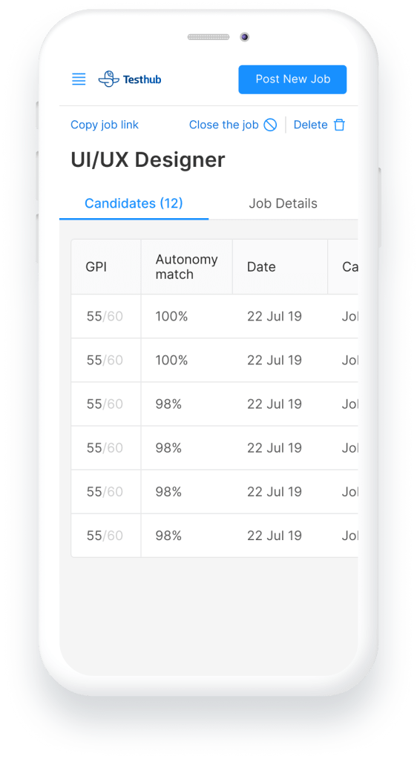
Task: Click the Testhub logo
Action: [x=130, y=79]
